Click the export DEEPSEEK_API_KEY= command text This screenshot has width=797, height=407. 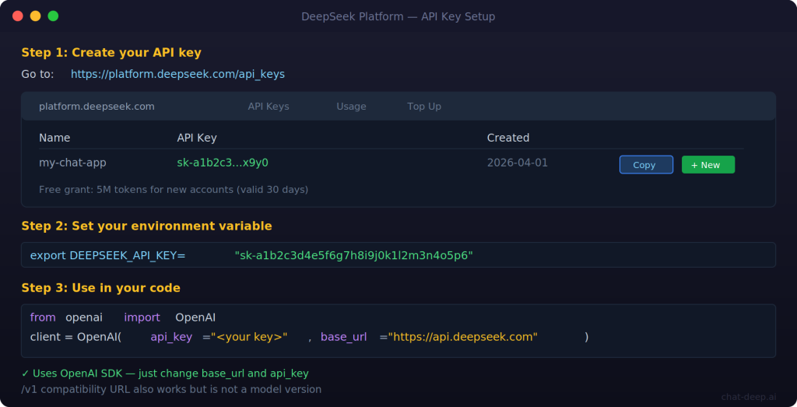tap(107, 255)
